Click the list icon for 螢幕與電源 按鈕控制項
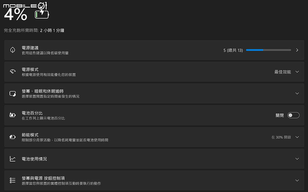Image resolution: width=308 pixels, height=192 pixels. click(x=12, y=181)
